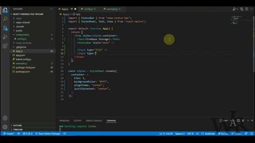255x143 pixels.
Task: Click master branch in status bar
Action: [x=9, y=133]
